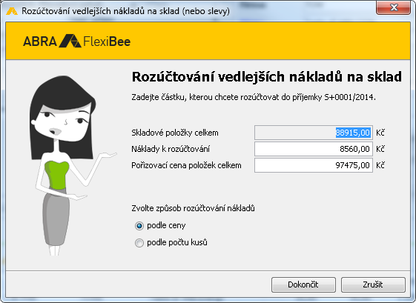The height and width of the screenshot is (303, 416).
Task: Select the Pořizovací cena položek celkem field
Action: coord(314,165)
